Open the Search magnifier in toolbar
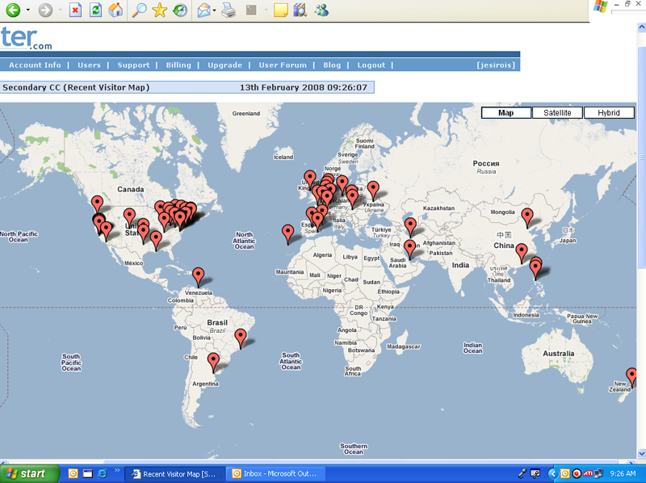The image size is (646, 483). tap(139, 10)
